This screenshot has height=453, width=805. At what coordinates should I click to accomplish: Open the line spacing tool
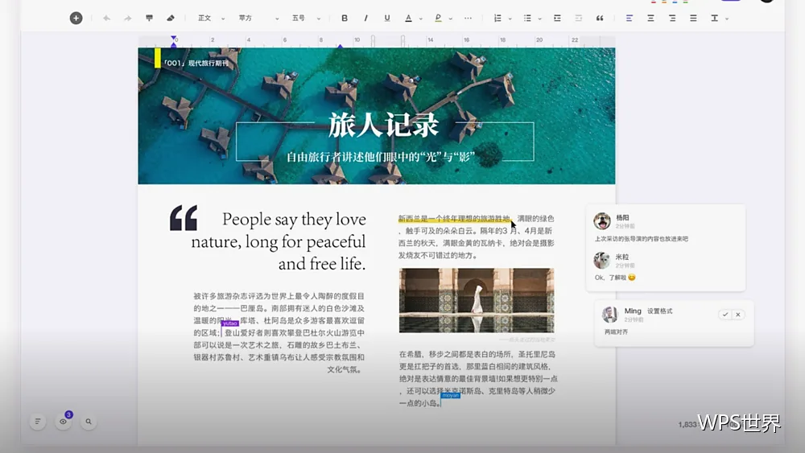714,18
